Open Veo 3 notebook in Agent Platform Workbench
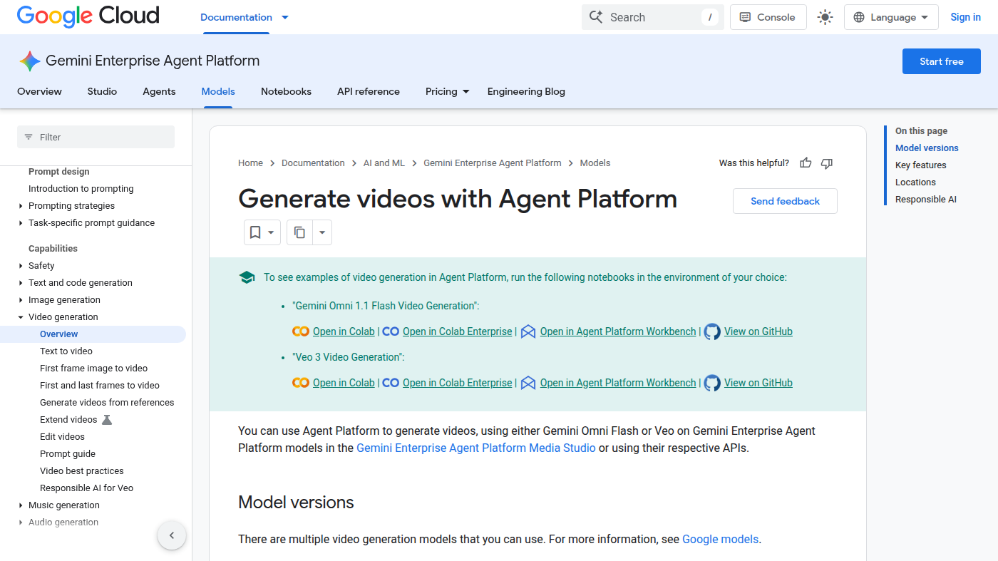Viewport: 998px width, 561px height. 618,383
